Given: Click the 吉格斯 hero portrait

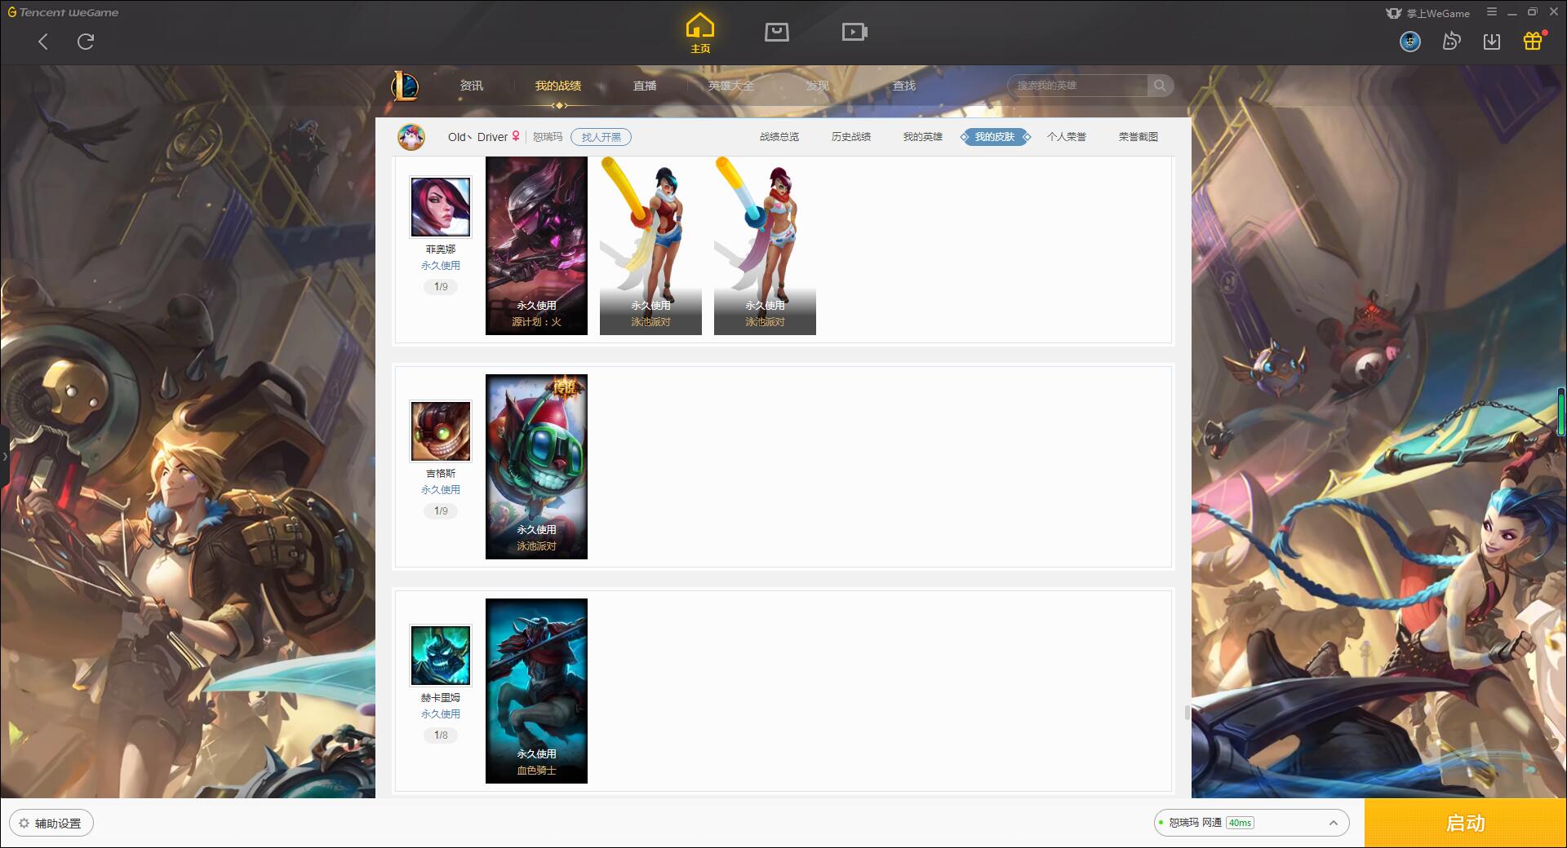Looking at the screenshot, I should [441, 431].
